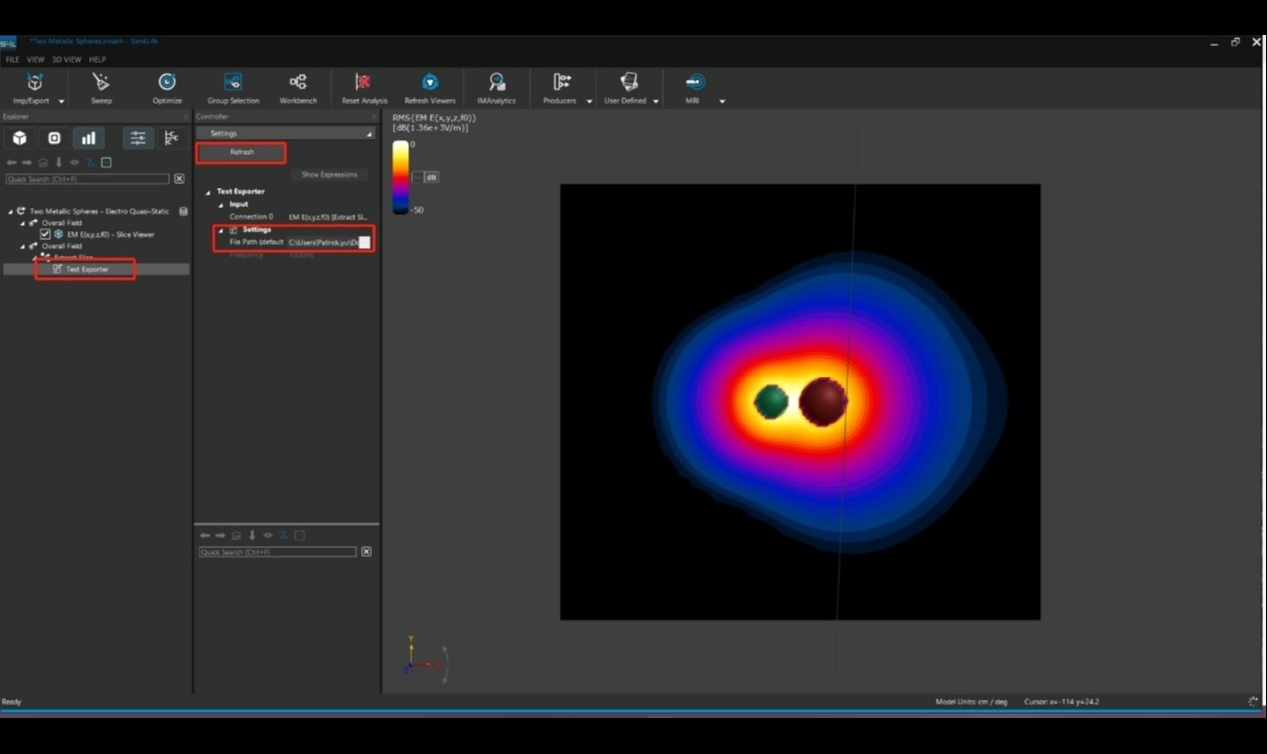The width and height of the screenshot is (1267, 754).
Task: Toggle the linear scale button beside dB
Action: pos(417,177)
